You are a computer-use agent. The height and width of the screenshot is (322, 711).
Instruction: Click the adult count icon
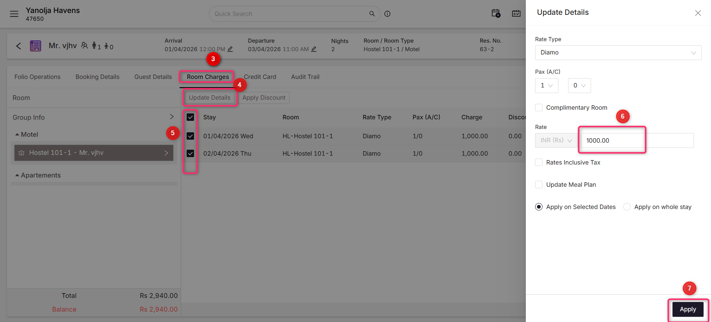94,46
